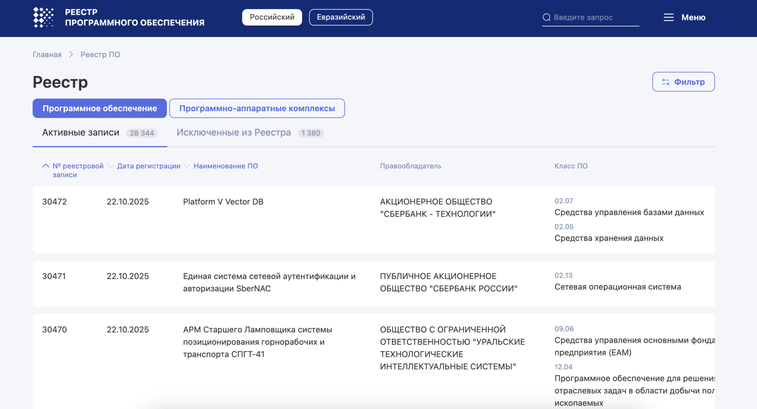
Task: Click the search magnifier icon
Action: tap(547, 18)
